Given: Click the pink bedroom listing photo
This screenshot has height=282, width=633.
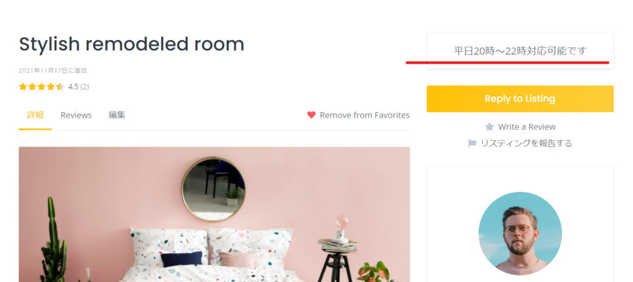Looking at the screenshot, I should tap(215, 214).
